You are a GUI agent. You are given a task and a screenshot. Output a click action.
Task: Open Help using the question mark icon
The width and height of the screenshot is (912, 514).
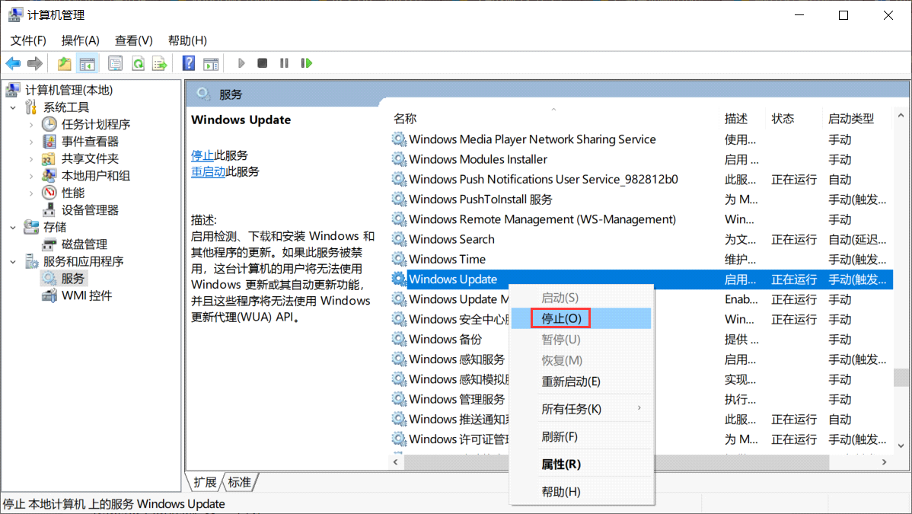(x=188, y=62)
